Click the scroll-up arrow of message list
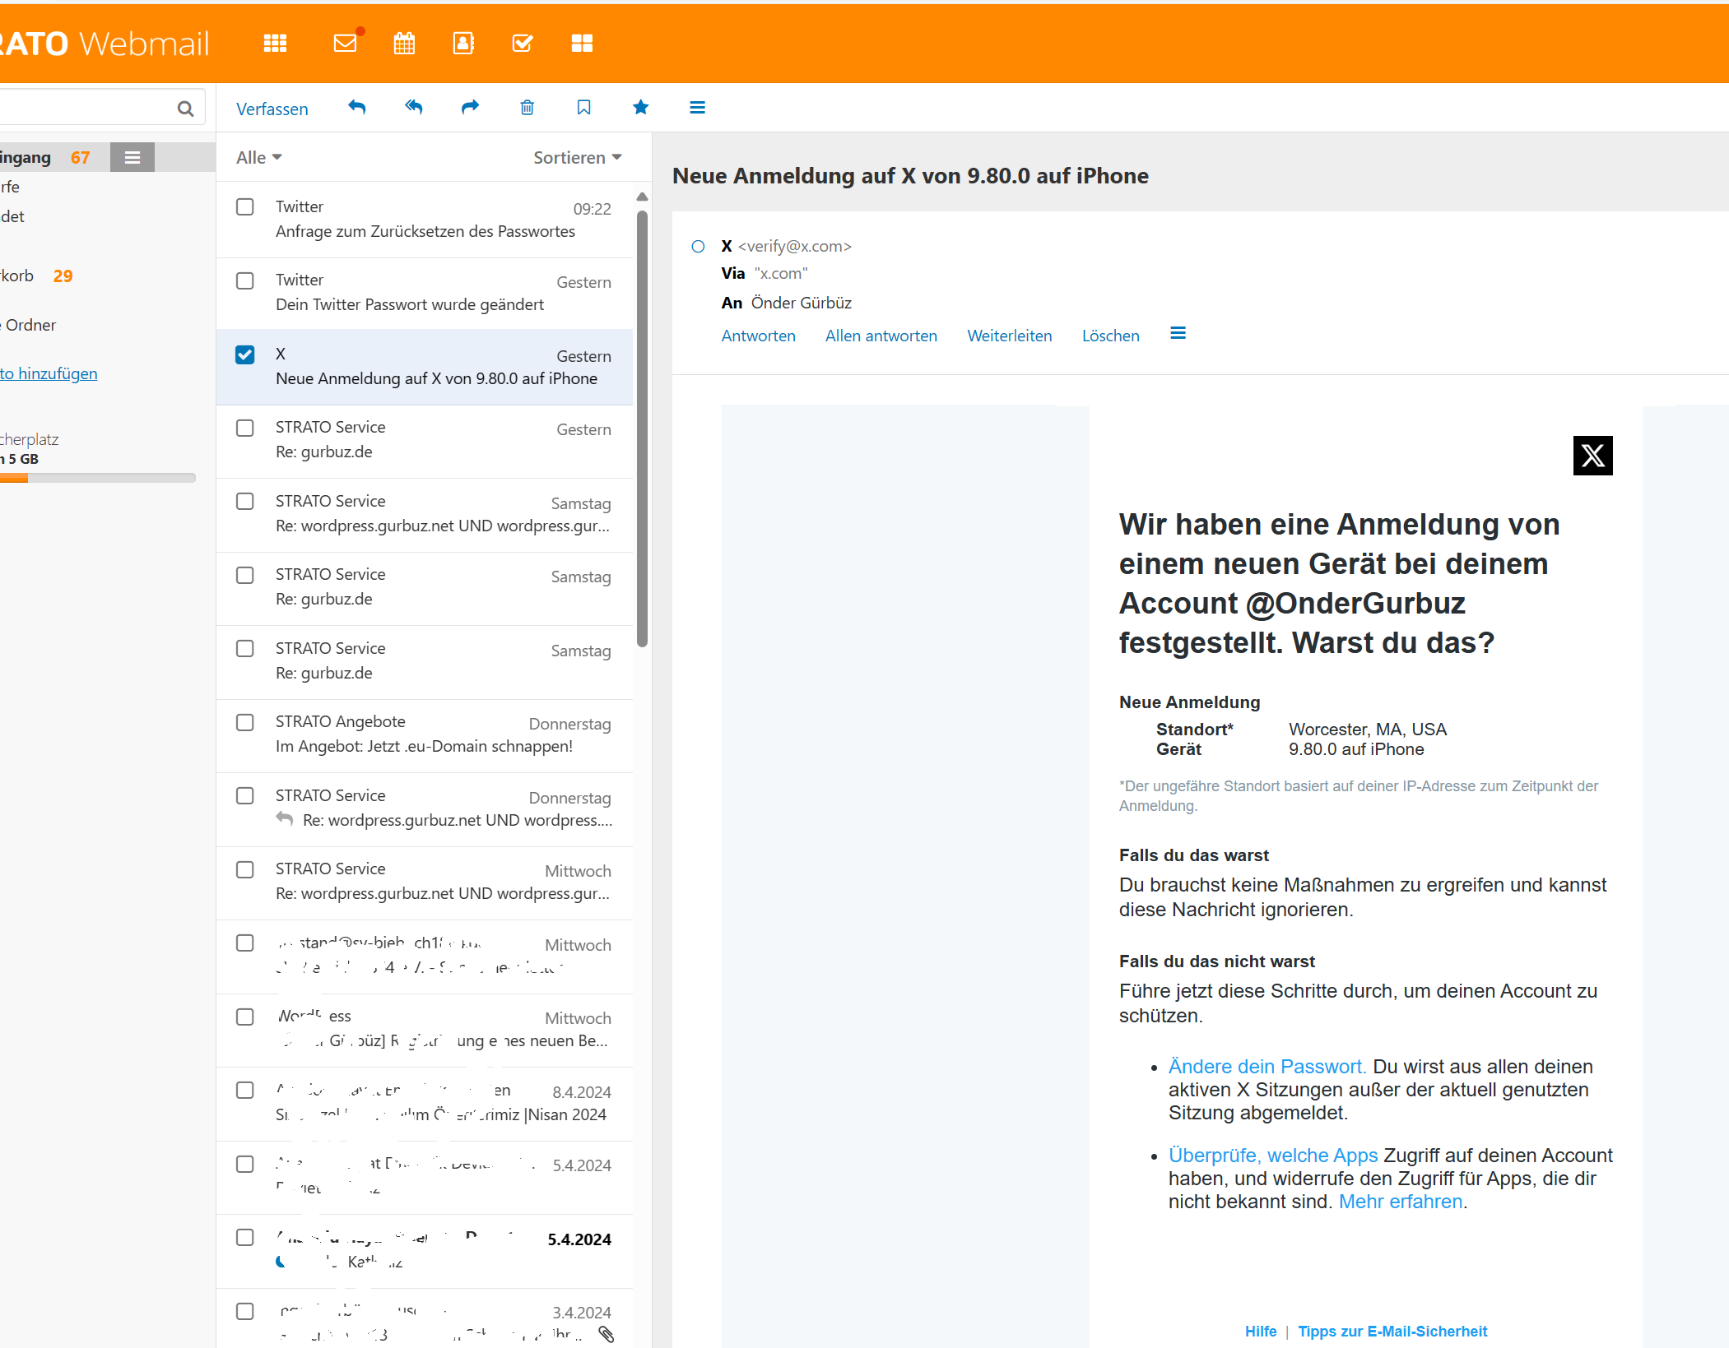The width and height of the screenshot is (1729, 1348). [643, 197]
